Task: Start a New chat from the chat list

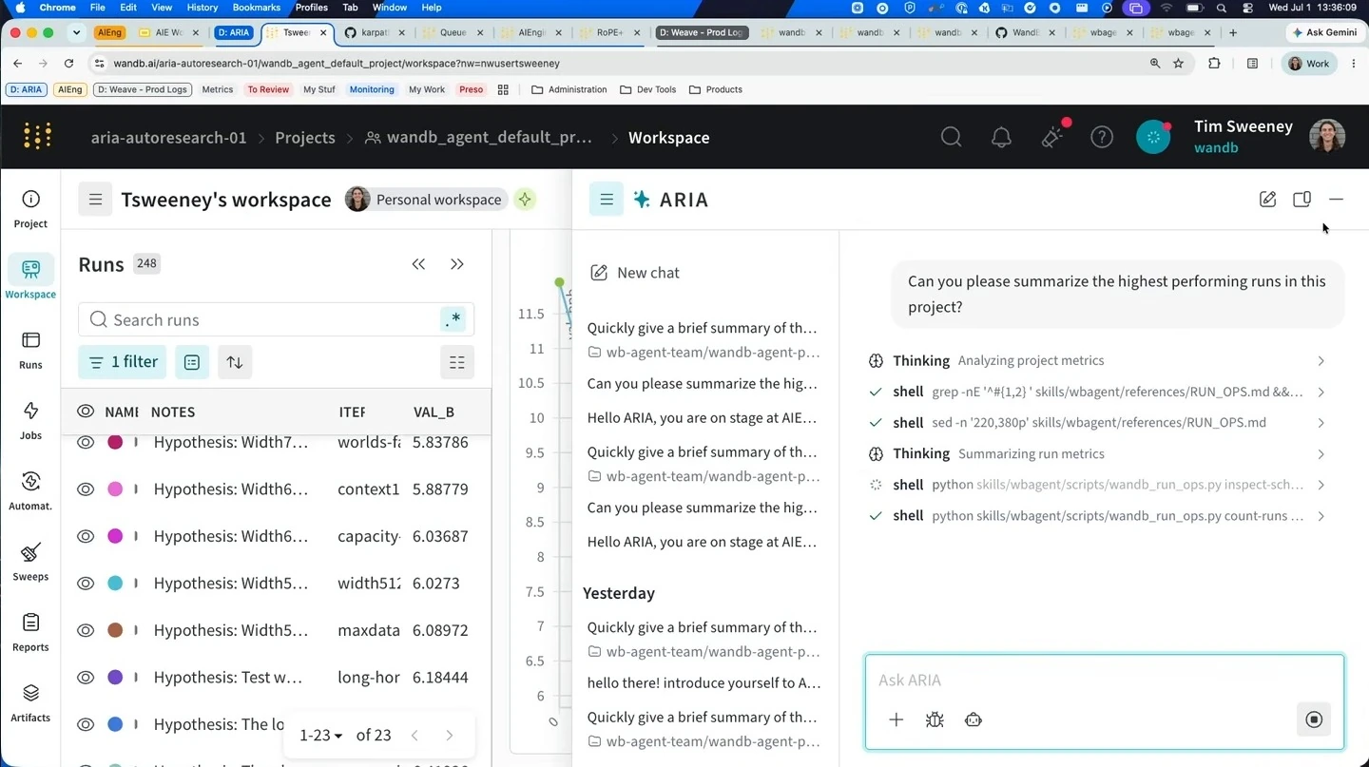Action: tap(635, 273)
